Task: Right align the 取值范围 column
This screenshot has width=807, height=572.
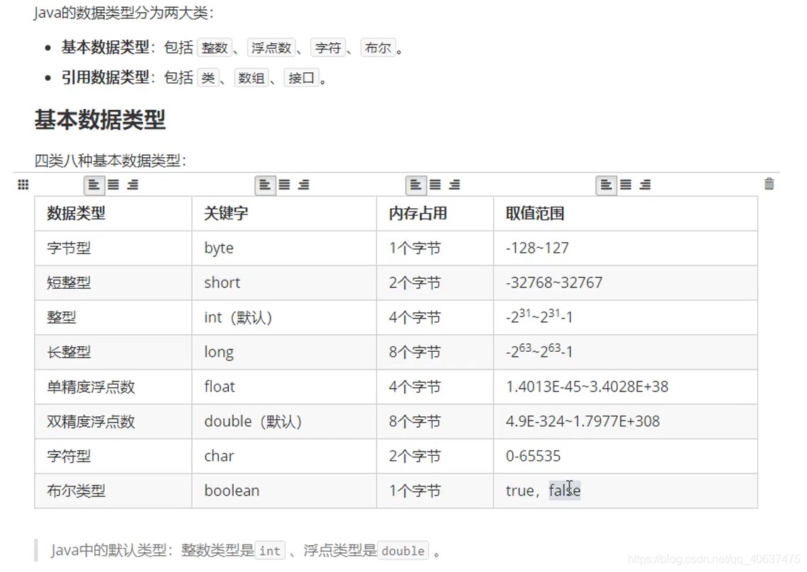Action: (645, 185)
